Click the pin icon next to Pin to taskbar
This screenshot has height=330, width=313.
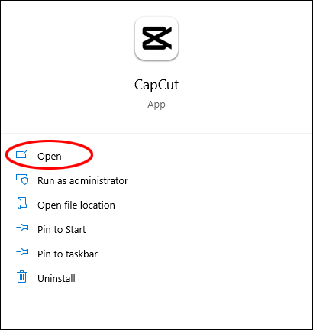tap(22, 252)
